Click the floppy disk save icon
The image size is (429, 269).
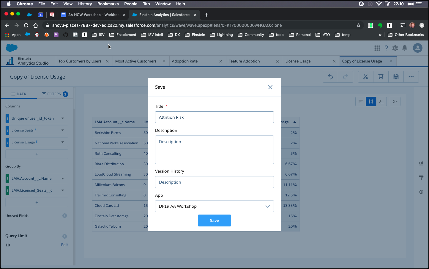pyautogui.click(x=396, y=77)
